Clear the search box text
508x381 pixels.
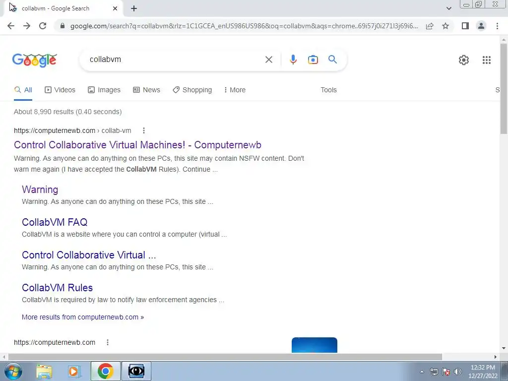pyautogui.click(x=268, y=60)
